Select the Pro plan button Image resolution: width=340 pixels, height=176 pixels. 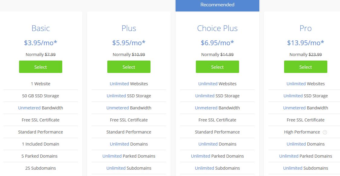pyautogui.click(x=306, y=67)
